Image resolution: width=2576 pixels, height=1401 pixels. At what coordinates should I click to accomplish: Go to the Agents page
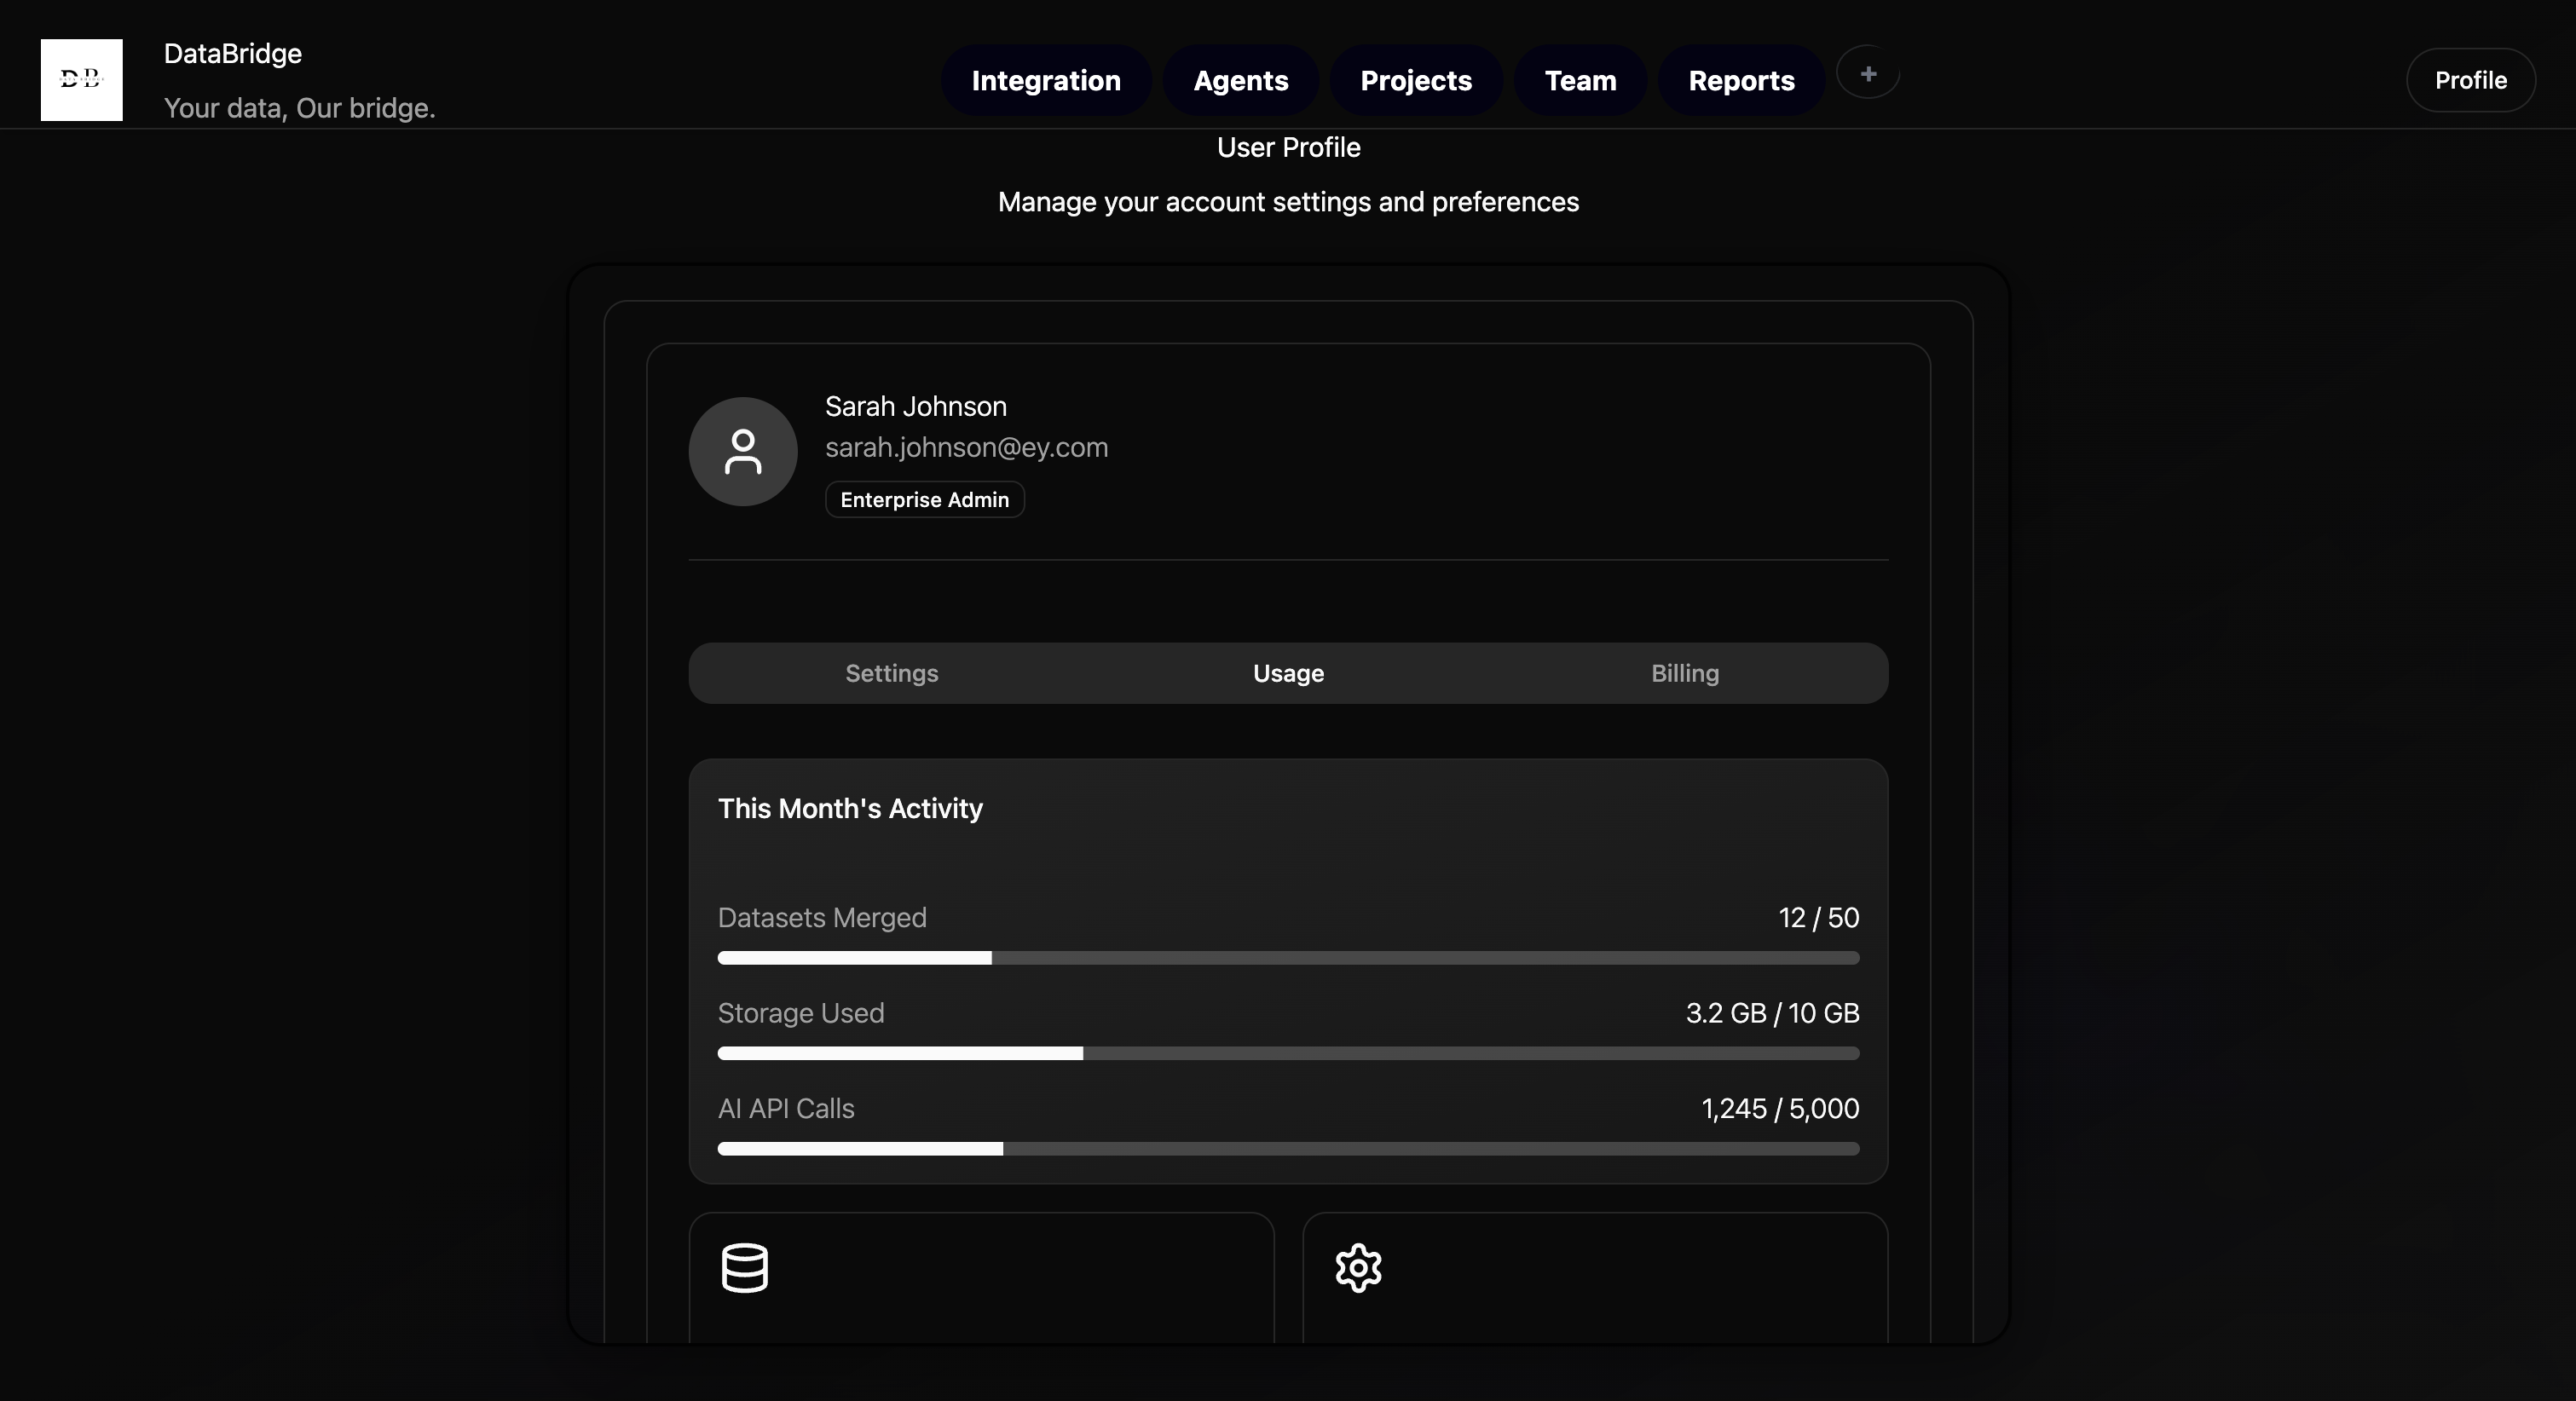tap(1240, 80)
